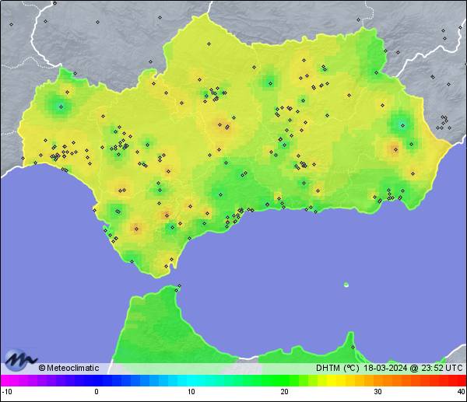This screenshot has width=467, height=402.
Task: Click the 30 label on the temperature scale
Action: pyautogui.click(x=377, y=391)
